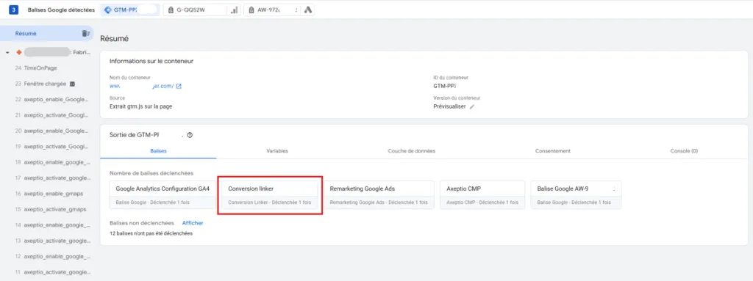Switch to the Variables tab

[x=277, y=151]
